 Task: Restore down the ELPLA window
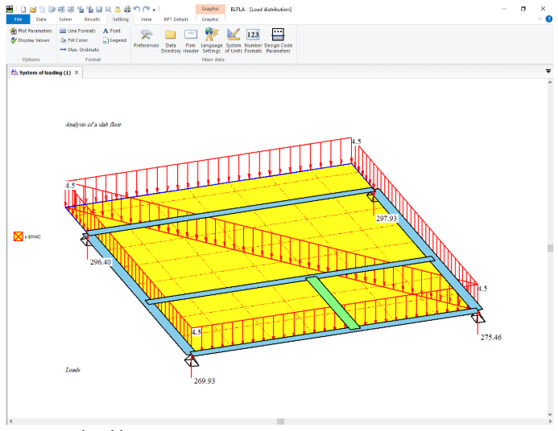click(x=523, y=9)
